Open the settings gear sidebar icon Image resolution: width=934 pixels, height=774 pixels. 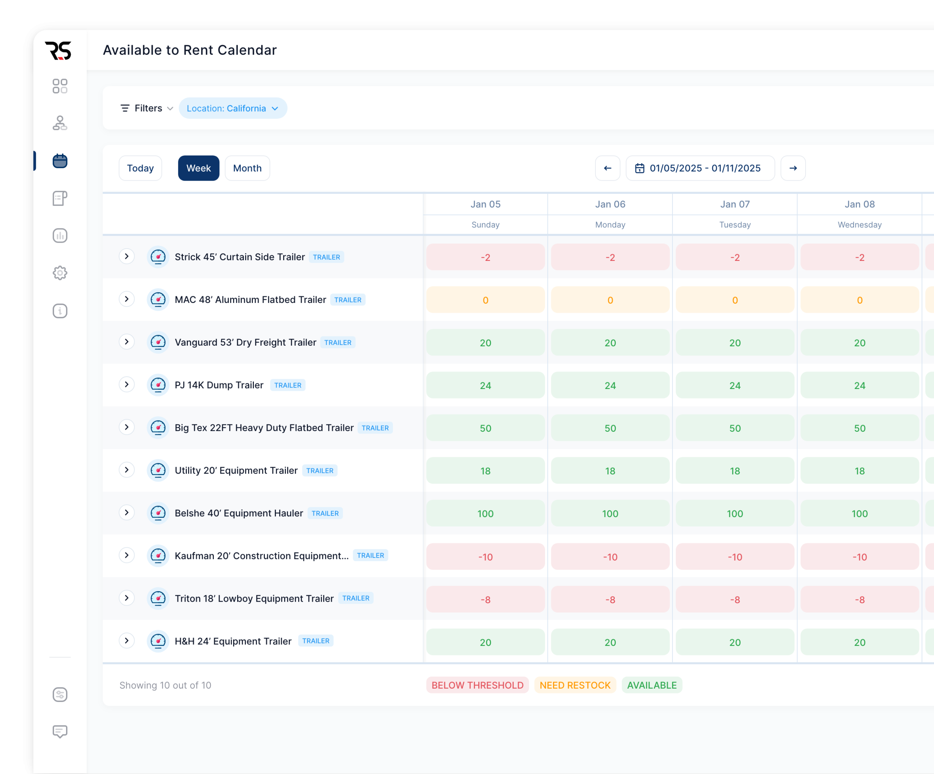pyautogui.click(x=59, y=273)
